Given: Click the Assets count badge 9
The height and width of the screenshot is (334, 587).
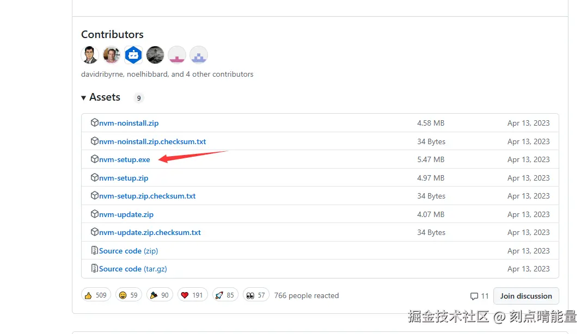Looking at the screenshot, I should (x=139, y=98).
